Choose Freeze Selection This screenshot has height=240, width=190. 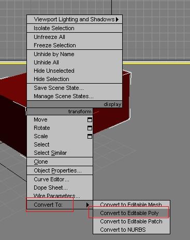pyautogui.click(x=75, y=45)
